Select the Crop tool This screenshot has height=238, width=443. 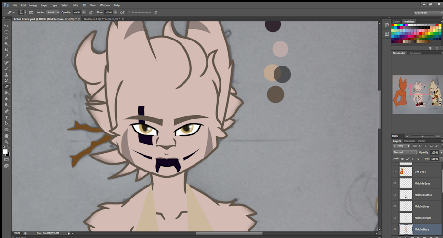click(6, 50)
